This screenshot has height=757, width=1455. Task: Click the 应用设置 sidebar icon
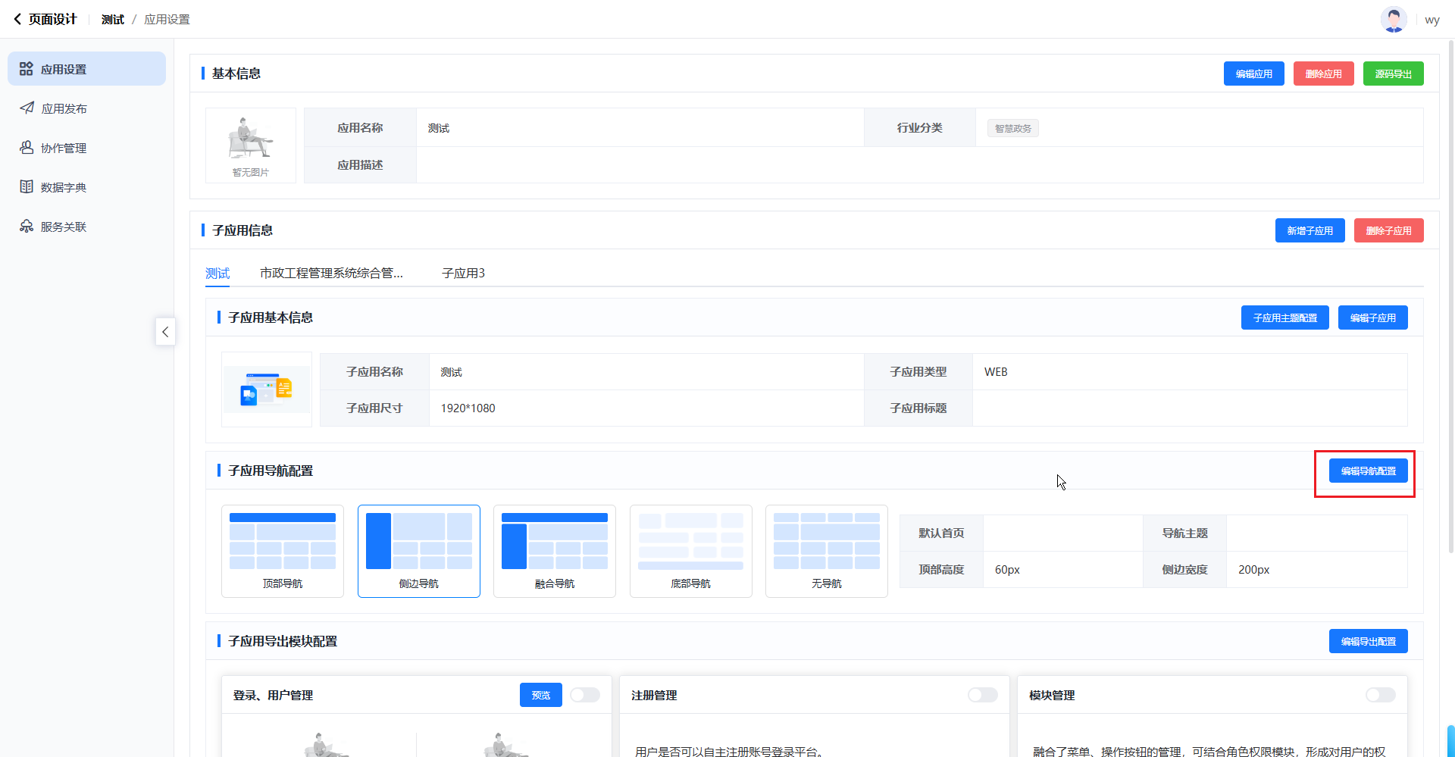click(x=27, y=69)
